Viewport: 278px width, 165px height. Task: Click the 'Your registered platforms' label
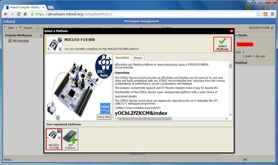[x=64, y=124]
